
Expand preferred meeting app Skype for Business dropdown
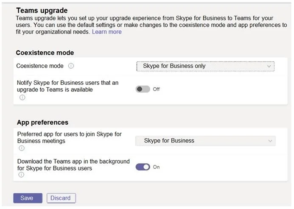click(x=205, y=141)
